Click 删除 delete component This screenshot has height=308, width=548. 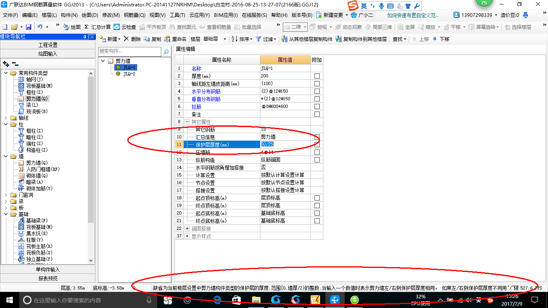132,39
